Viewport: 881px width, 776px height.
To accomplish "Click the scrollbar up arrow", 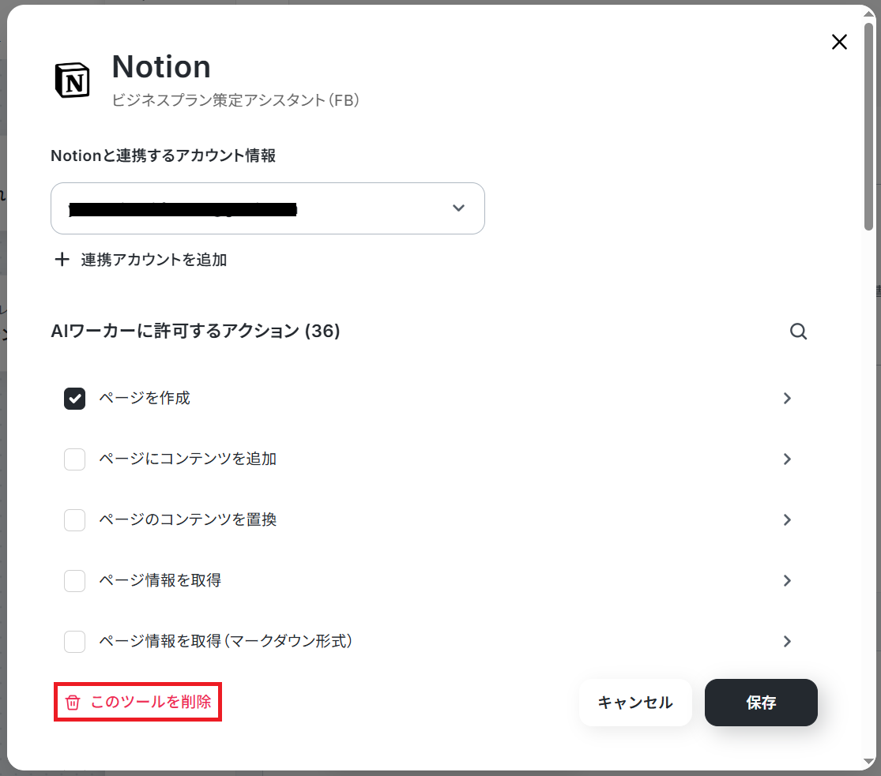I will [x=868, y=13].
